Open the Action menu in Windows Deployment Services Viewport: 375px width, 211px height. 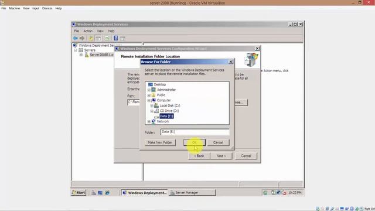point(88,31)
